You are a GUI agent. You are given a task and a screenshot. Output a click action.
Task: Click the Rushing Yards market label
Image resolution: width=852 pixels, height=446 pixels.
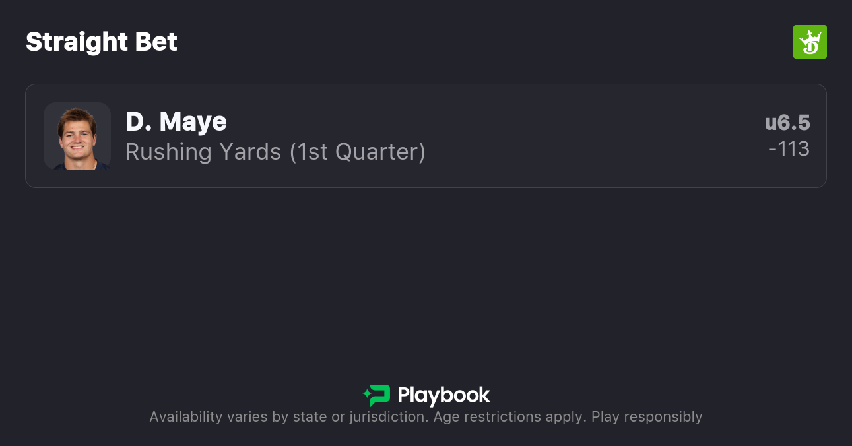(203, 152)
